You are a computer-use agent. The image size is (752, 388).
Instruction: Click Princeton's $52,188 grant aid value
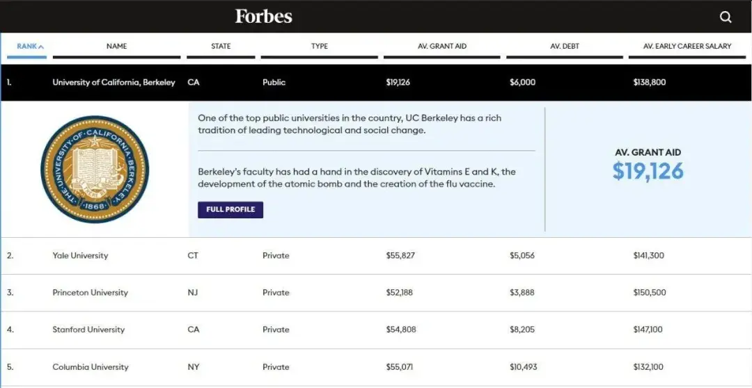[399, 293]
